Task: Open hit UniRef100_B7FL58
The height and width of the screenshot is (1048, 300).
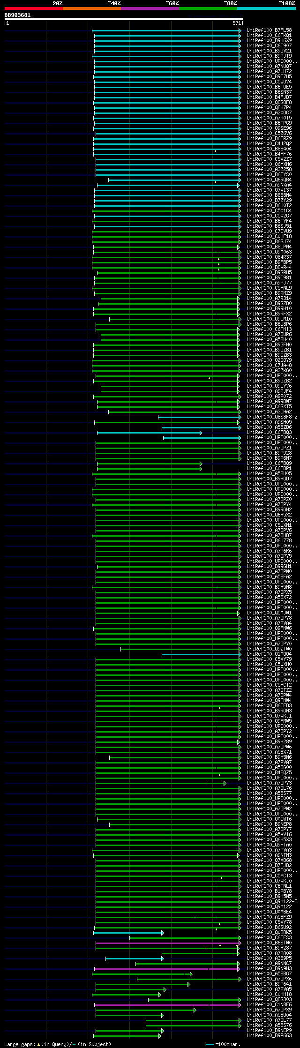Action: click(269, 30)
